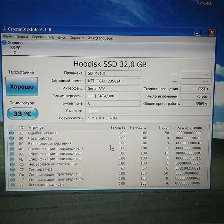Click status icon of row 0C Включения/отключения
224x224 pixels.
tap(12, 143)
